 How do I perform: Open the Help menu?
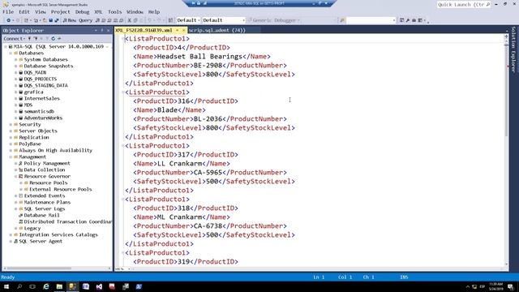tap(154, 12)
